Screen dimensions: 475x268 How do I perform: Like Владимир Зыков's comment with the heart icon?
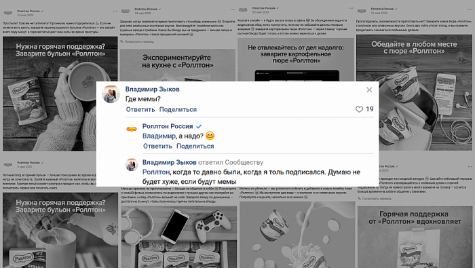click(x=359, y=109)
